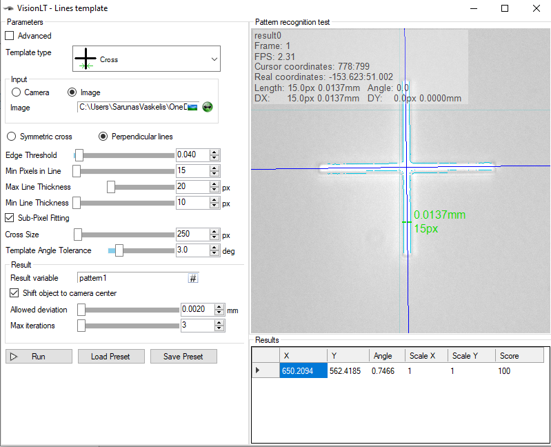This screenshot has height=447, width=551.
Task: Enable the Advanced checkbox
Action: 10,36
